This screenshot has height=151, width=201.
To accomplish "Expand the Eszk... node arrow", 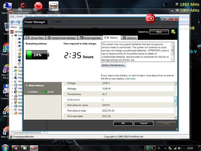I will (12, 96).
